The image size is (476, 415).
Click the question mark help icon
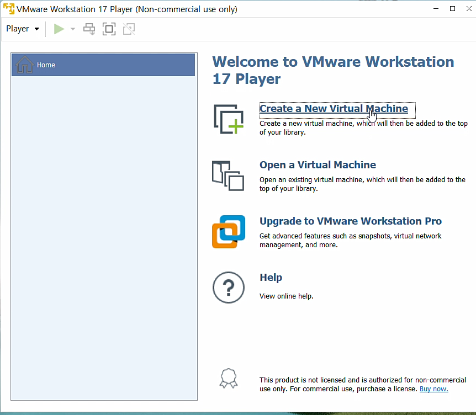coord(229,288)
